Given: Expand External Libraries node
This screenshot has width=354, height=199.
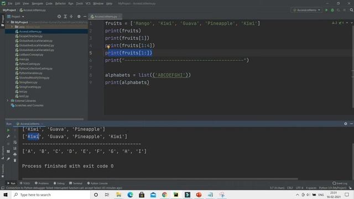Looking at the screenshot, I should [8, 101].
